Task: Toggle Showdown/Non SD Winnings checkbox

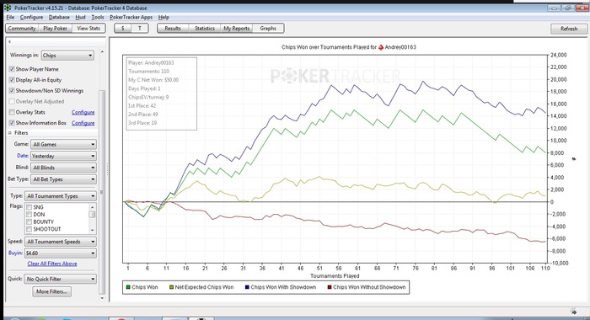Action: click(x=12, y=91)
